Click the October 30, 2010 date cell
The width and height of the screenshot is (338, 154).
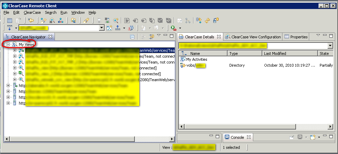click(289, 65)
